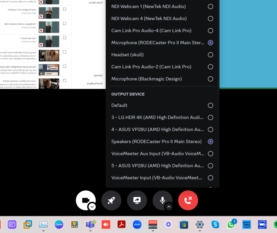Open Microsoft Store from taskbar
Image resolution: width=277 pixels, height=233 pixels.
[184, 224]
